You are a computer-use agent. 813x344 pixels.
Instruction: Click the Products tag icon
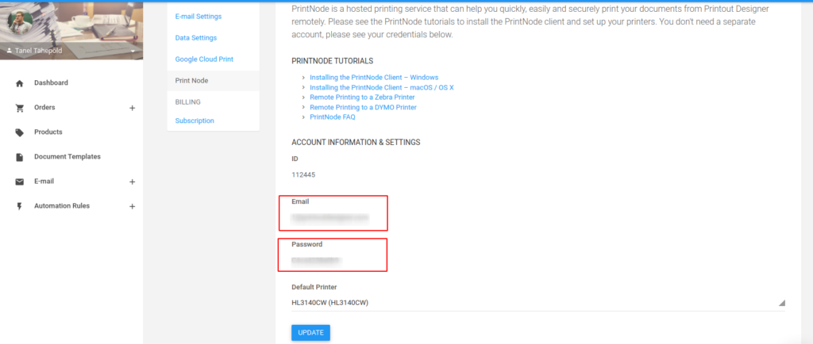pos(20,132)
